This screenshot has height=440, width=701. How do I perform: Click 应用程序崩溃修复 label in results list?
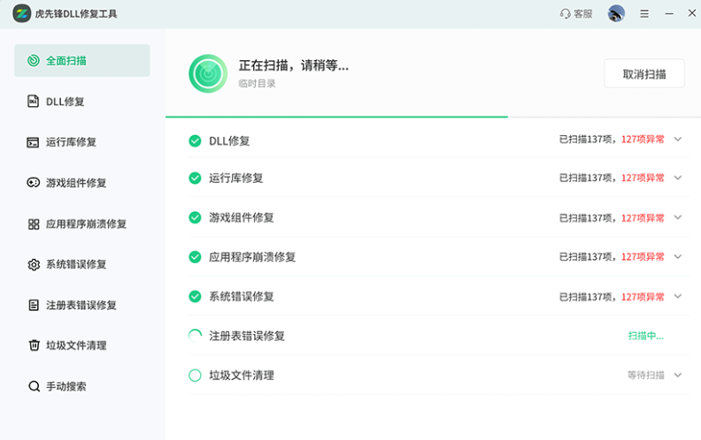tap(252, 257)
